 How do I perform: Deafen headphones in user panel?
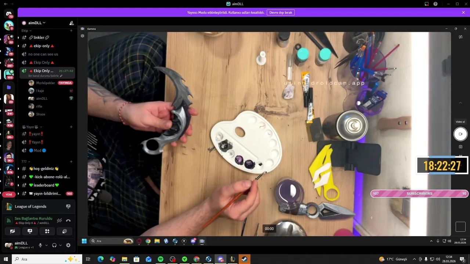[x=54, y=245]
